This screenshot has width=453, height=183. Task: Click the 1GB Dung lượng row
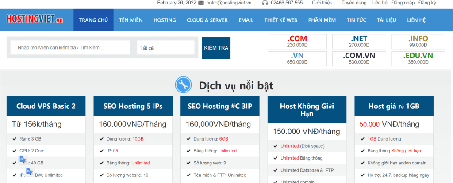(x=394, y=139)
